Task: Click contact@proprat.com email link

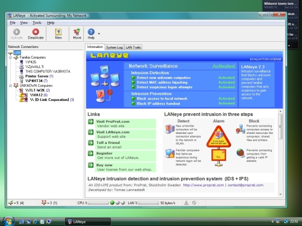Action: [x=246, y=185]
